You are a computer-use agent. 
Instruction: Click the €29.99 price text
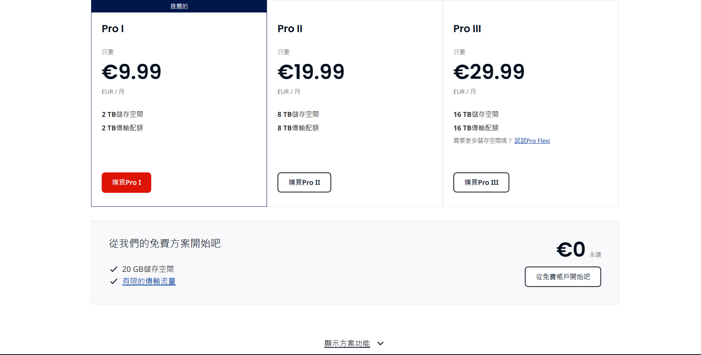[x=489, y=72]
